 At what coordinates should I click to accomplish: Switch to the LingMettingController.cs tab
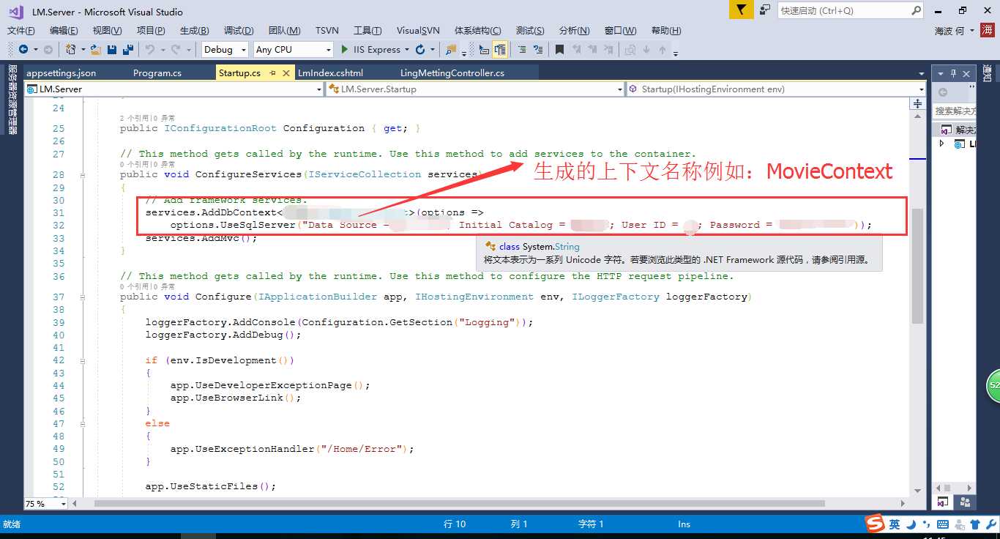click(452, 73)
